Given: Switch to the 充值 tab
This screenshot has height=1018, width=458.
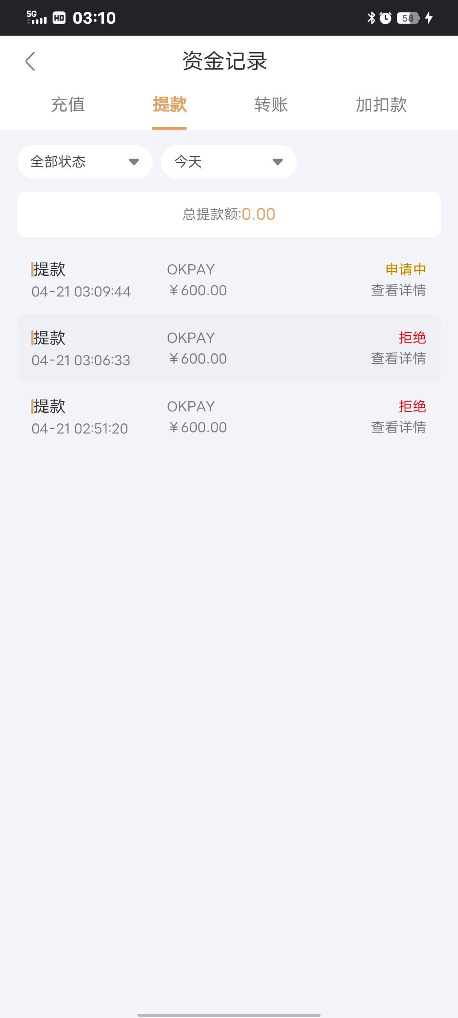Looking at the screenshot, I should [68, 105].
